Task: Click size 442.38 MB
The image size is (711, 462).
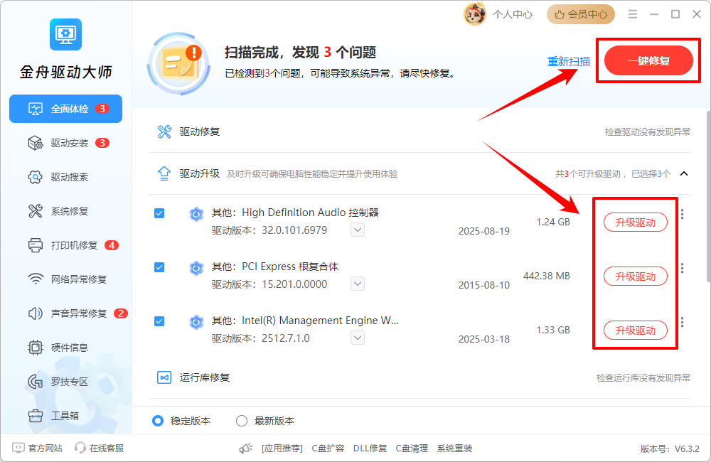Action: click(546, 276)
